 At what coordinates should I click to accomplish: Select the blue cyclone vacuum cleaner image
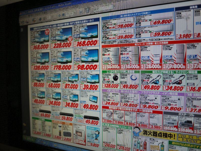(155, 80)
